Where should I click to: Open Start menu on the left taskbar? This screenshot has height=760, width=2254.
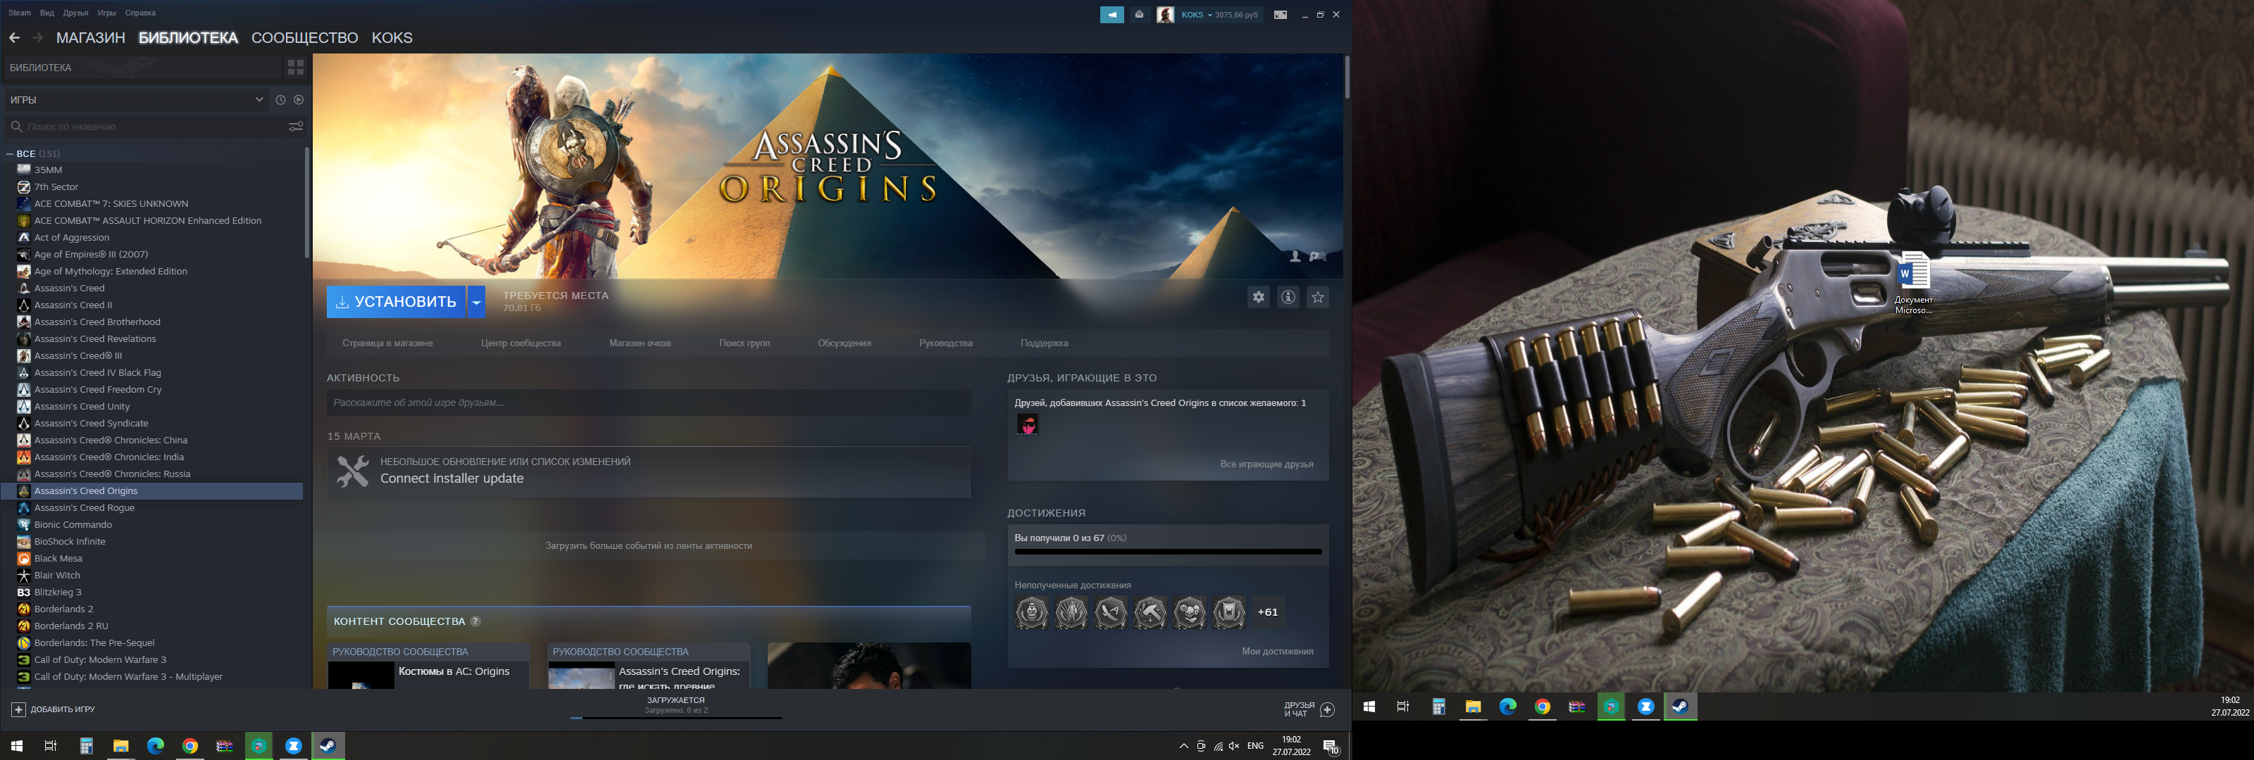[17, 746]
